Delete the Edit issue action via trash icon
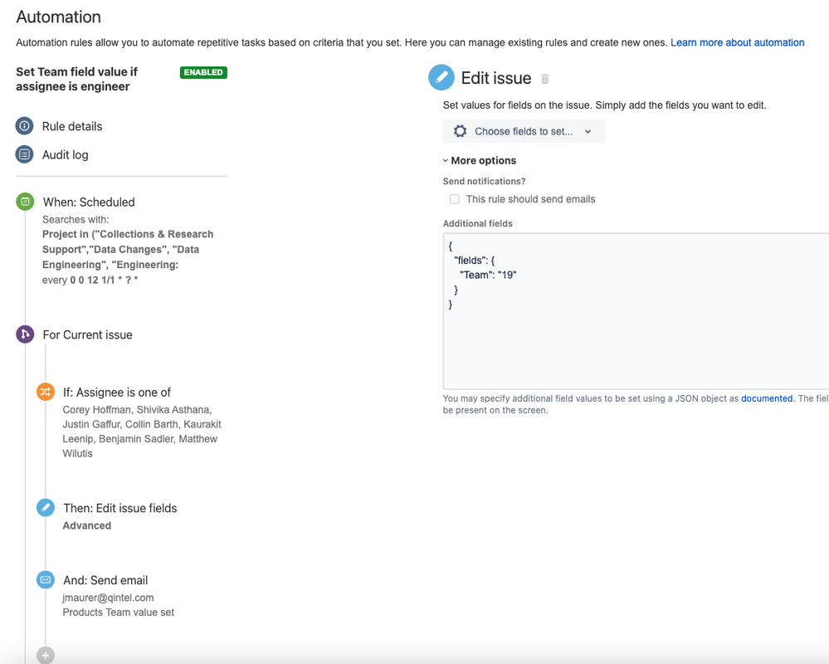Screen dimensions: 829x664 (545, 79)
